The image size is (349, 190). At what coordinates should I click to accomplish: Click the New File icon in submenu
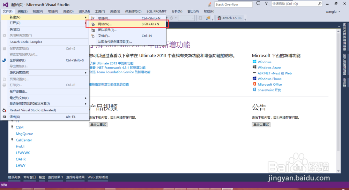[x=93, y=36]
